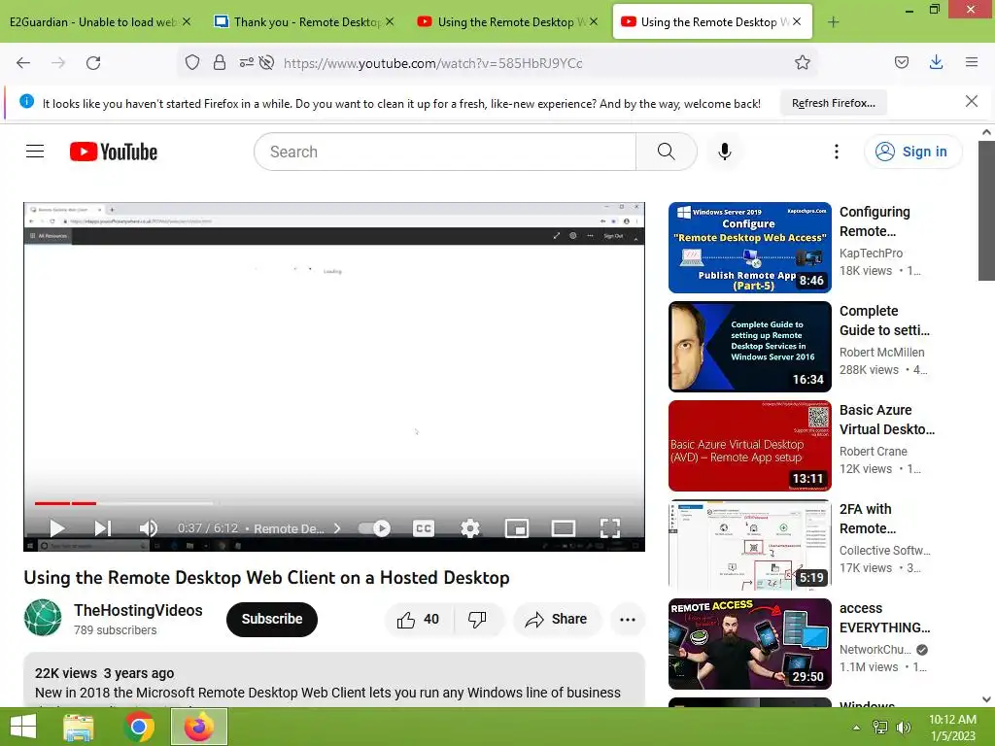Share this video
Image resolution: width=995 pixels, height=746 pixels.
pyautogui.click(x=557, y=619)
